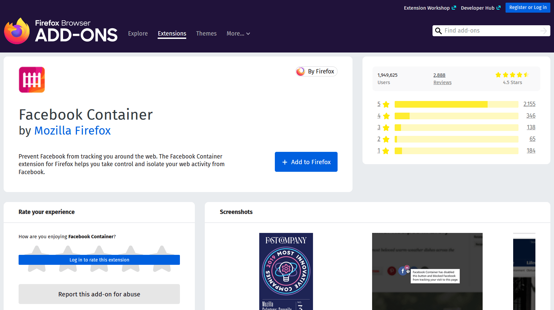
Task: Click the 4-star rating bar
Action: (456, 116)
